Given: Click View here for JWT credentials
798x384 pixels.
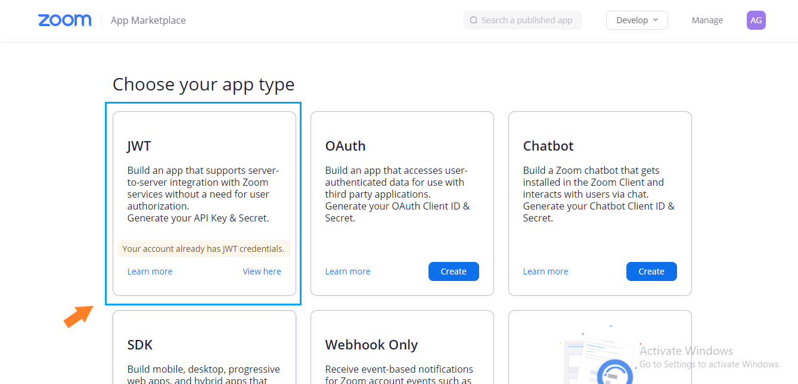Looking at the screenshot, I should coord(262,271).
